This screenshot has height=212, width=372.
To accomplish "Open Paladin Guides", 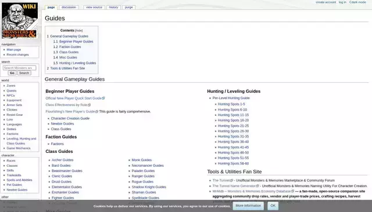I will (x=143, y=171).
